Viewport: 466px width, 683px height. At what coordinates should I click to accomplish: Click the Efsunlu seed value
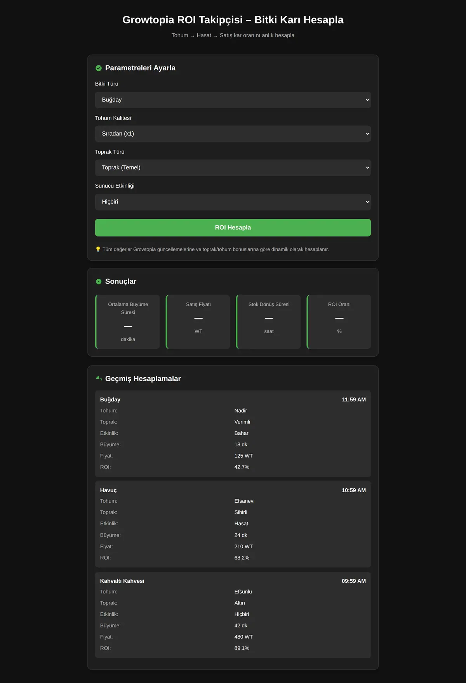(x=243, y=592)
